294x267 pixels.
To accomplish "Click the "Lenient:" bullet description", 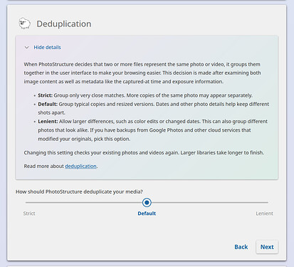I will coord(152,130).
